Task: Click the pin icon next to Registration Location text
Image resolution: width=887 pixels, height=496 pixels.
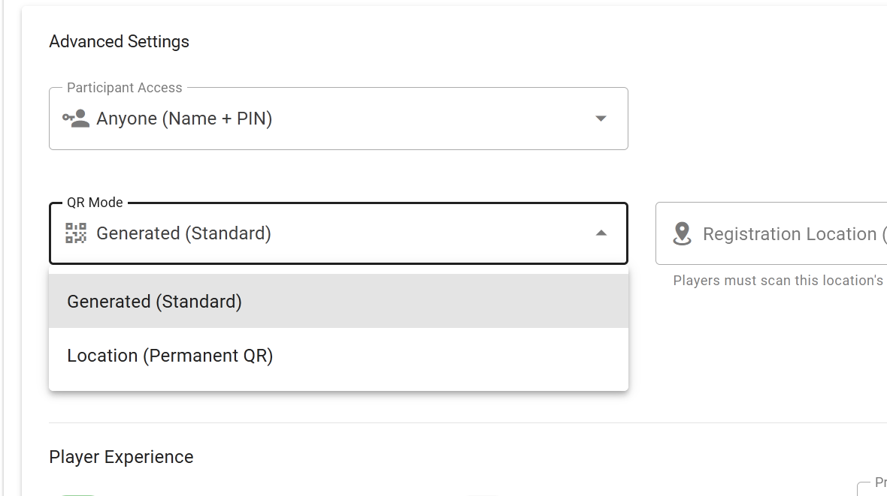Action: pyautogui.click(x=682, y=233)
